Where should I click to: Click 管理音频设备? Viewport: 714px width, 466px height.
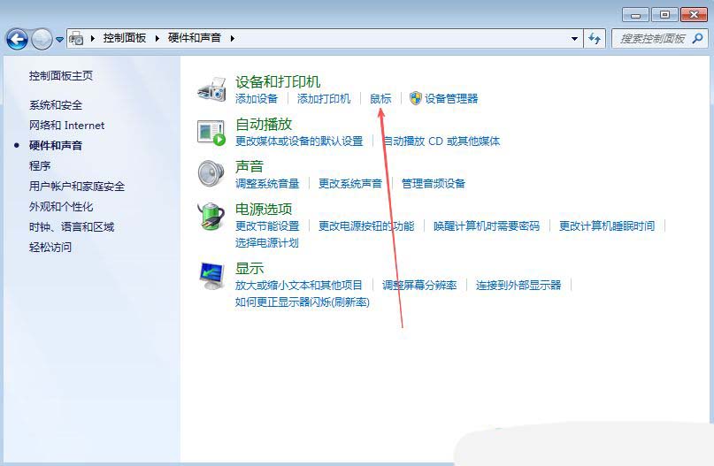[x=433, y=183]
